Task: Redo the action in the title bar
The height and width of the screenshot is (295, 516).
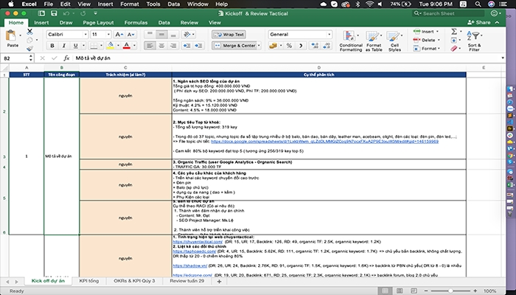Action: 83,13
